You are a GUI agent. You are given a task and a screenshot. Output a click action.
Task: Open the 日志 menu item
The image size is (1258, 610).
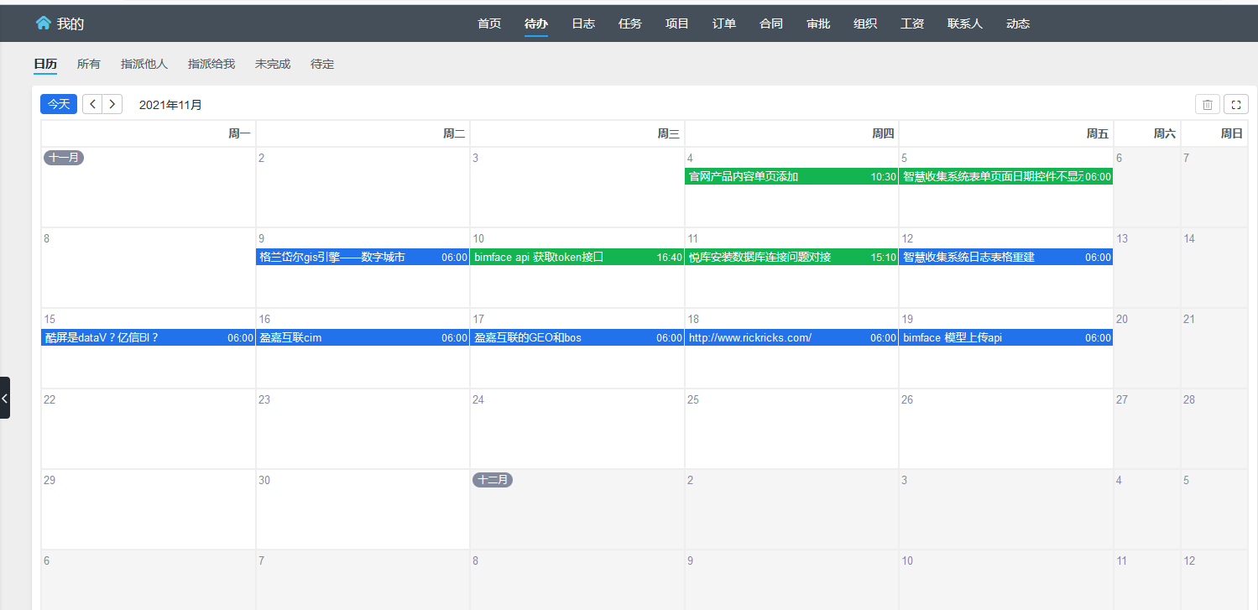[583, 23]
